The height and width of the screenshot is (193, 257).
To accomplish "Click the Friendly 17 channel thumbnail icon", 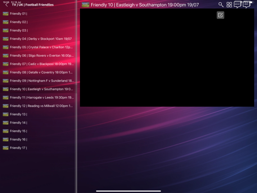I will click(x=6, y=148).
